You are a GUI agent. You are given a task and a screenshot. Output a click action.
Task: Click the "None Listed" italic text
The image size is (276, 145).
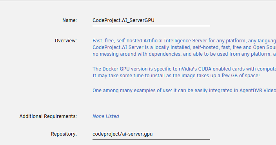coord(106,116)
